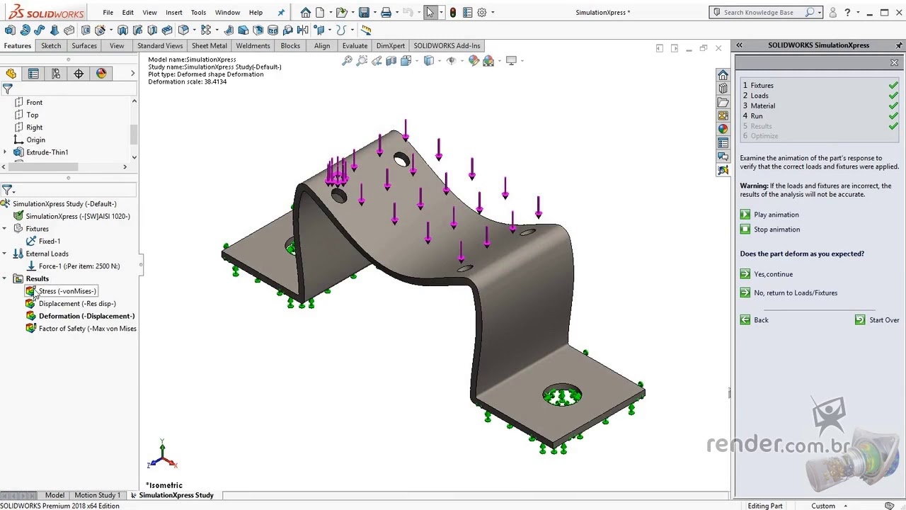Open Help question mark dropdown arrow
906x510 pixels.
[857, 12]
